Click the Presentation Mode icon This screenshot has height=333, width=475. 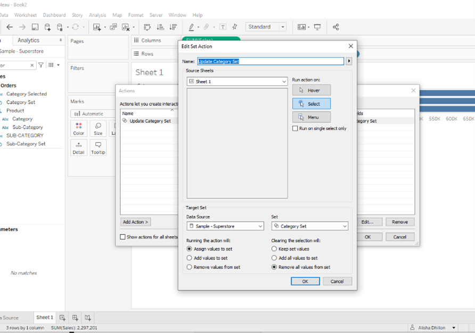[x=317, y=27]
